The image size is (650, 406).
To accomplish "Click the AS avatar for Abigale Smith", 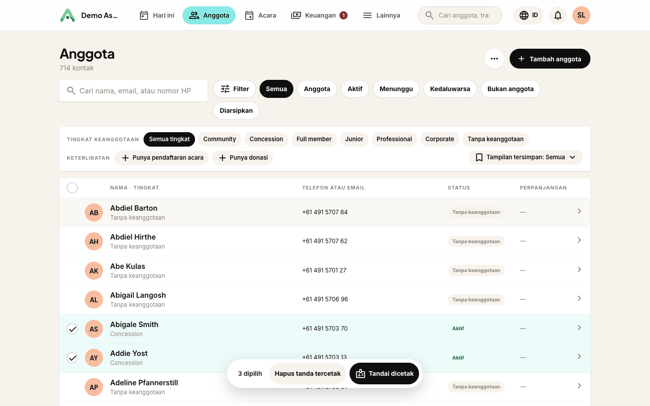I will (94, 329).
